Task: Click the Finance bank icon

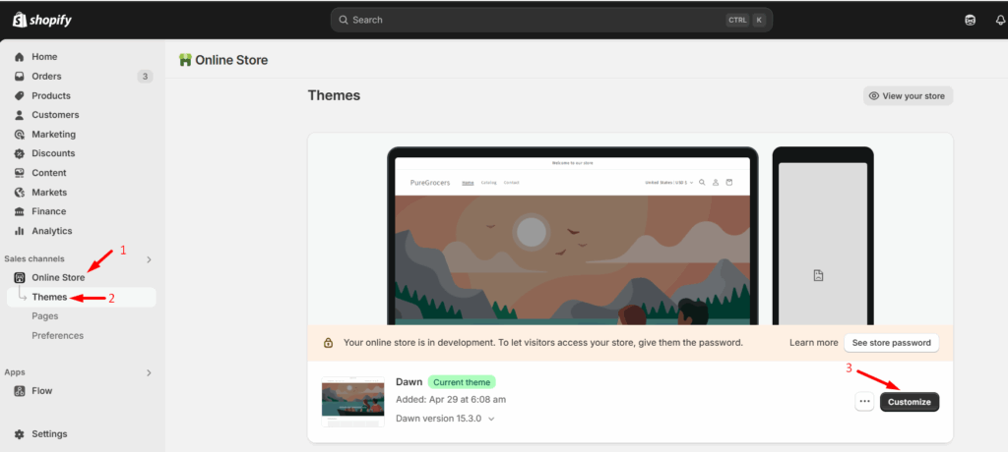Action: 19,211
